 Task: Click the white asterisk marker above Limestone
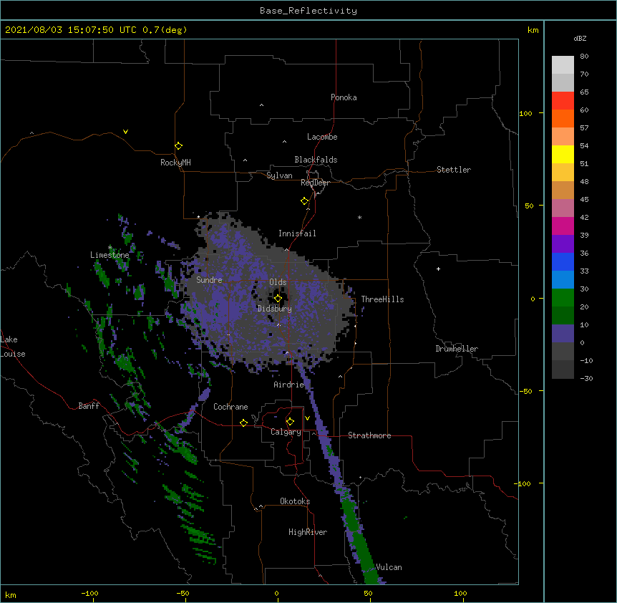[x=110, y=248]
